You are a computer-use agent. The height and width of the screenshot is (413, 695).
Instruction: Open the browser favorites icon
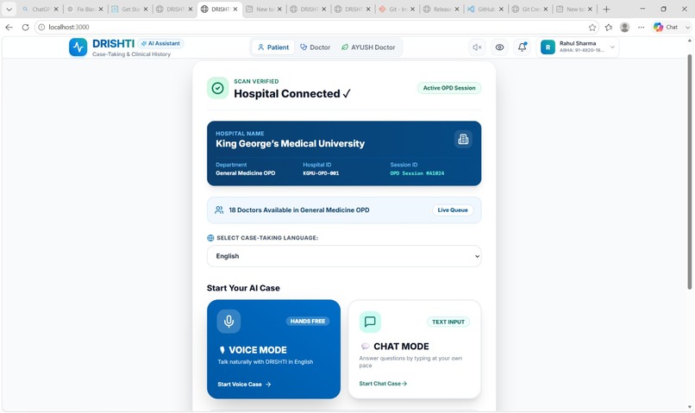coord(609,28)
